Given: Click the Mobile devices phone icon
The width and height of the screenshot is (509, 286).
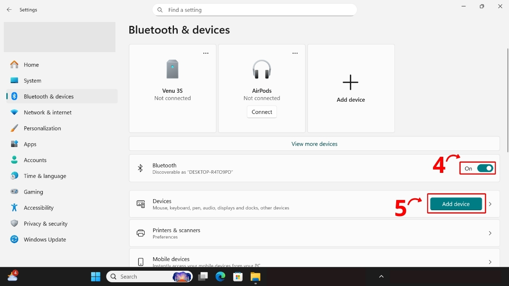Looking at the screenshot, I should tap(140, 261).
